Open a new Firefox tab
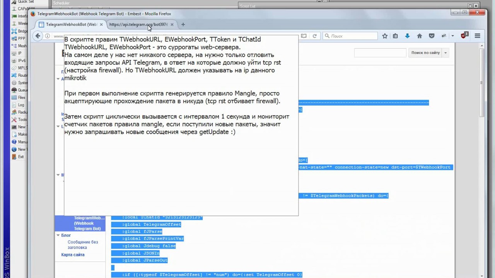Viewport: 495px width, 278px height. pos(183,24)
